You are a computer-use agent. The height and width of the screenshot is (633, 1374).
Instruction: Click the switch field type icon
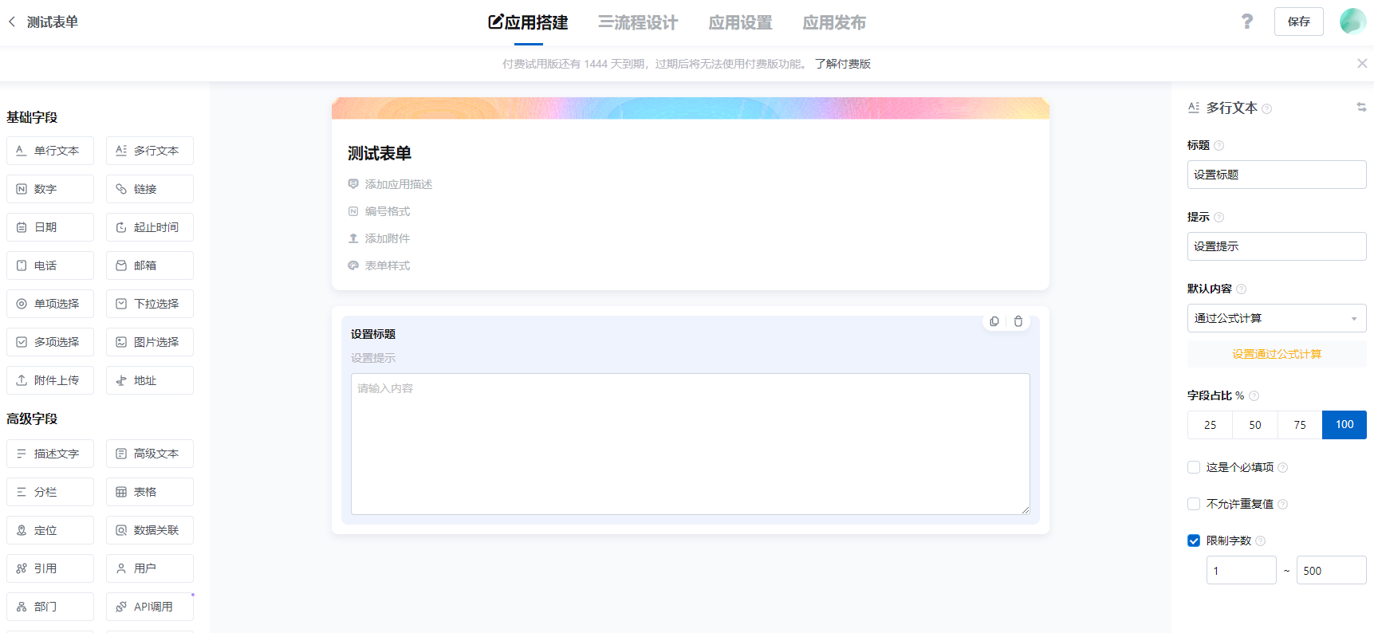pos(1361,107)
